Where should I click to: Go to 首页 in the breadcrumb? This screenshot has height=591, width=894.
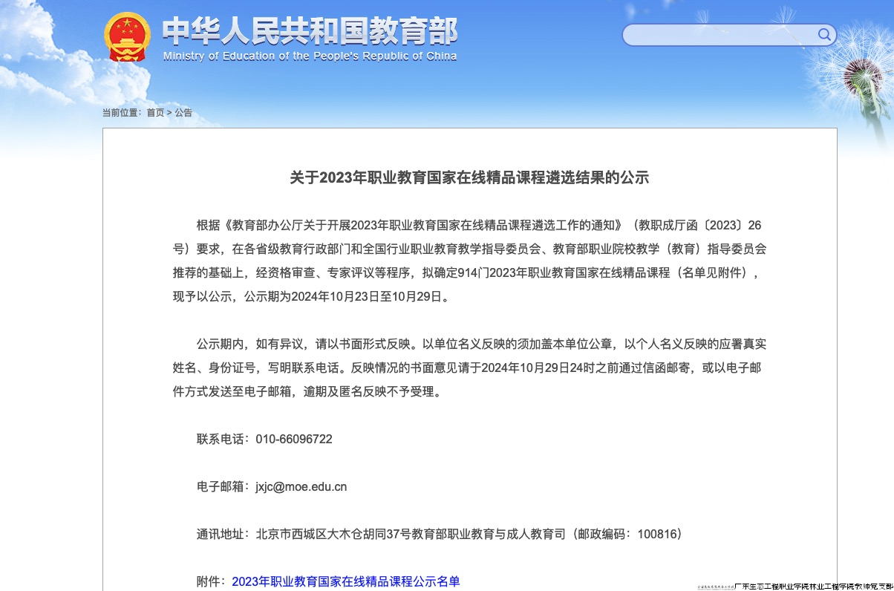155,113
